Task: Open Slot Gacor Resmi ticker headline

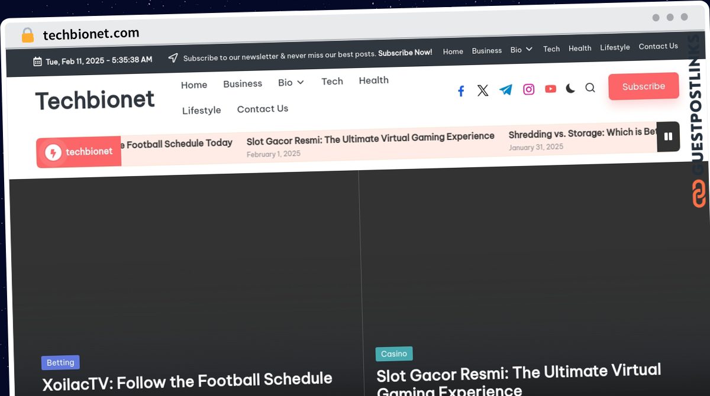Action: (x=370, y=139)
